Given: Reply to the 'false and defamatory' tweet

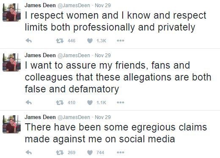Looking at the screenshot, I should [x=29, y=102].
